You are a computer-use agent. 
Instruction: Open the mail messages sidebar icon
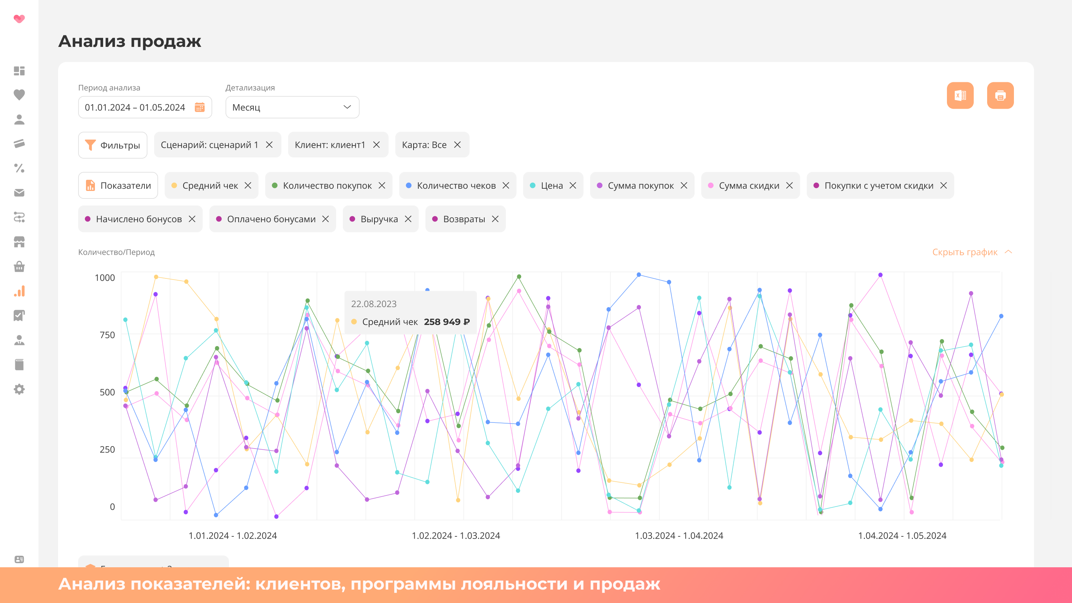19,193
